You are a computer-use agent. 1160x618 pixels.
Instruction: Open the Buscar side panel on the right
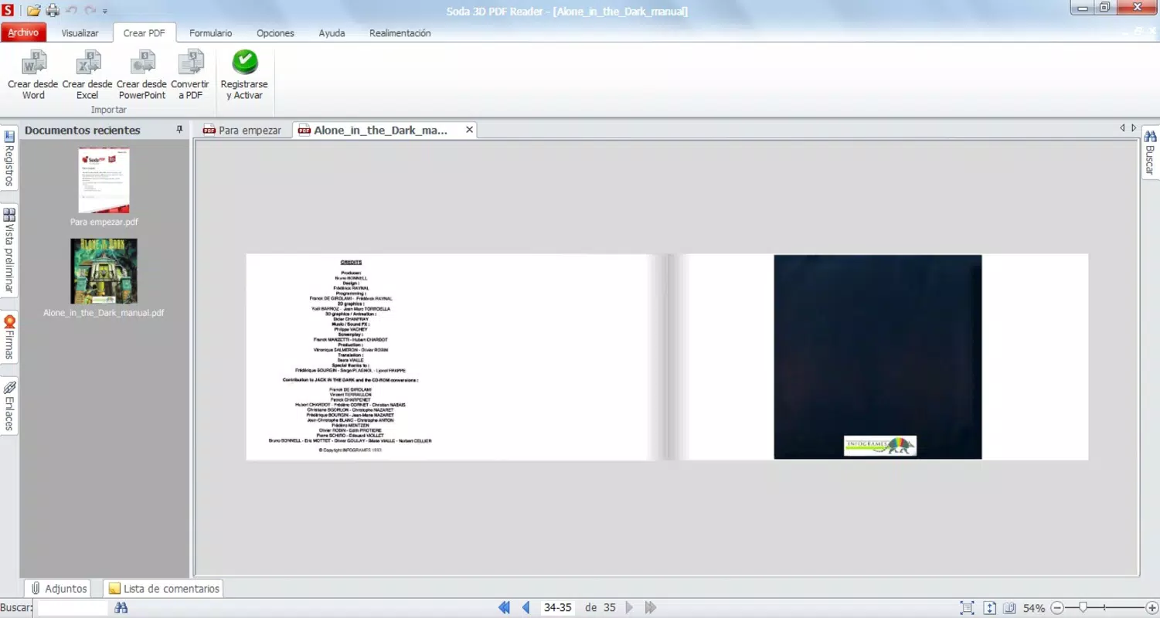(1150, 153)
